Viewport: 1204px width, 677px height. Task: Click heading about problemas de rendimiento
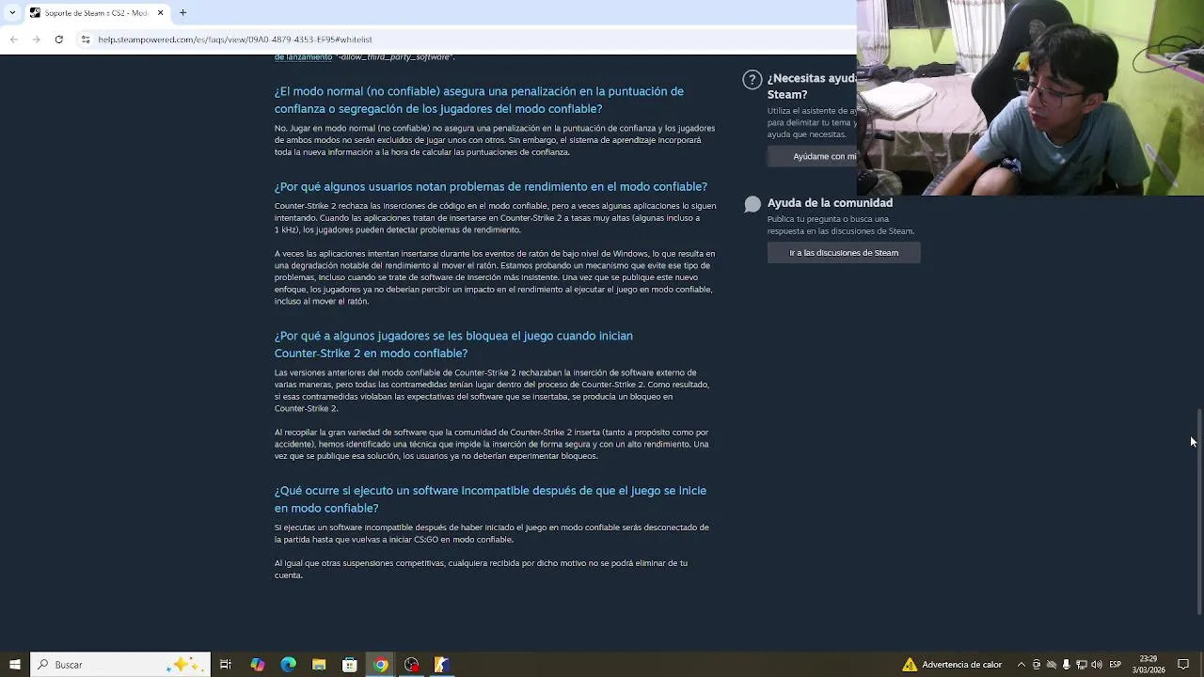490,186
